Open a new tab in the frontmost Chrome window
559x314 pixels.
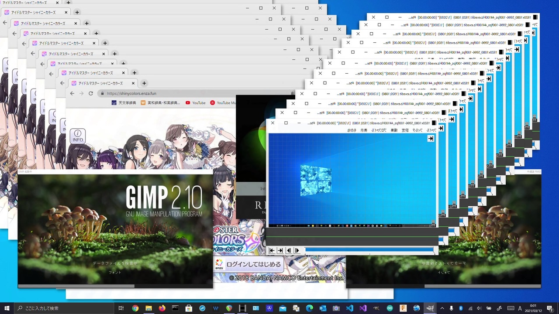point(144,83)
